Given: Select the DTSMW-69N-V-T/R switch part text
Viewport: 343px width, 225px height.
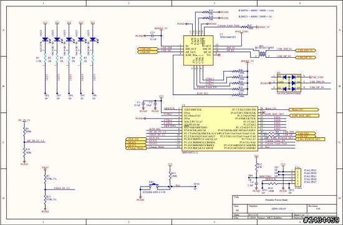Looking at the screenshot, I should [x=154, y=193].
